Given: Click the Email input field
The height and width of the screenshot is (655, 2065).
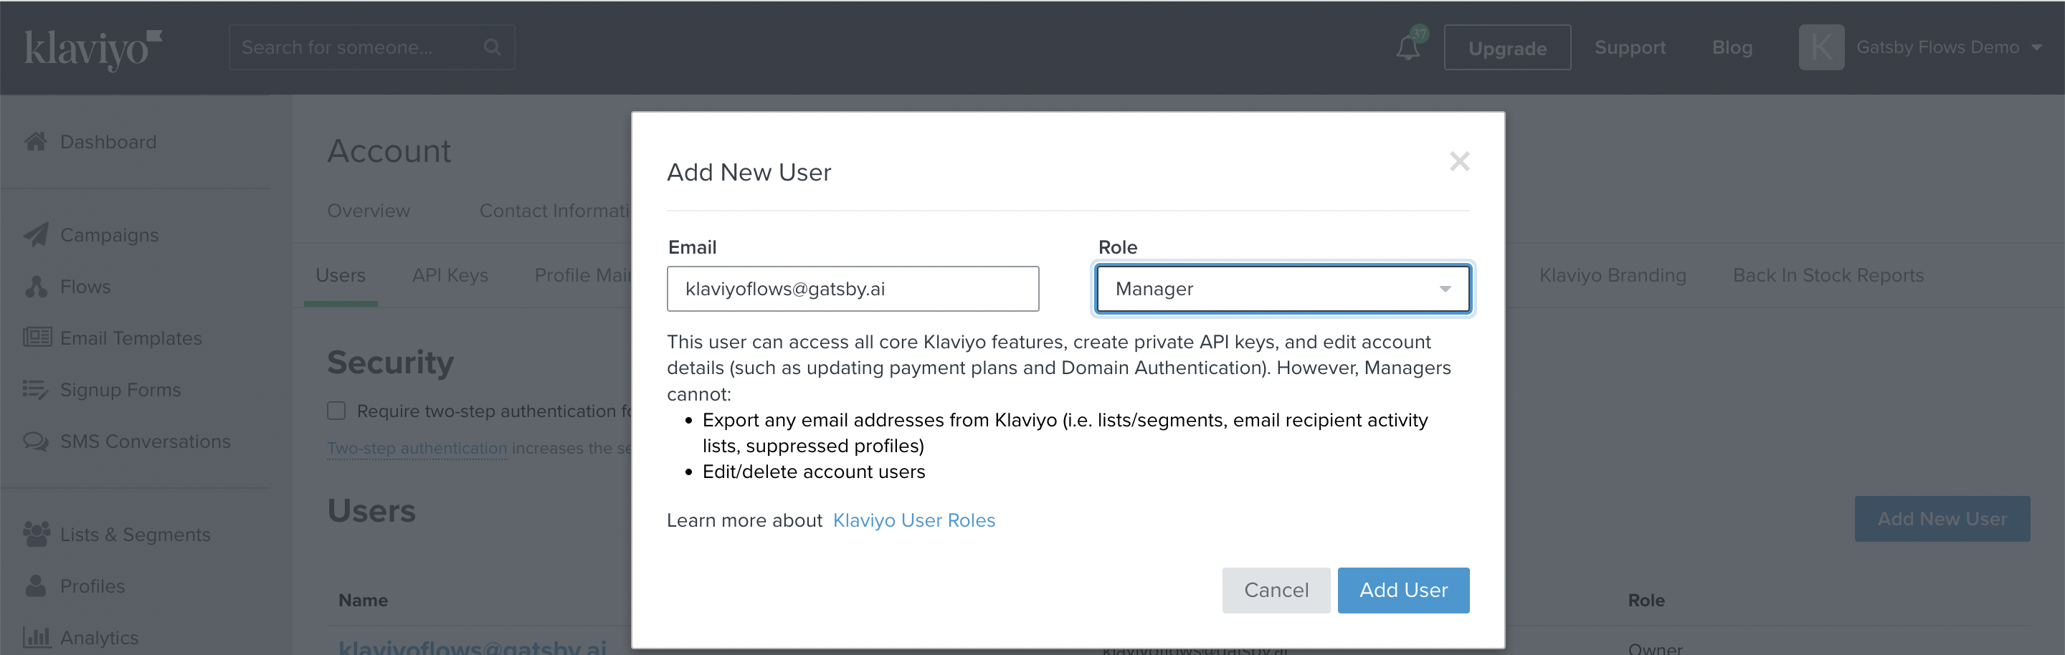Looking at the screenshot, I should (853, 289).
